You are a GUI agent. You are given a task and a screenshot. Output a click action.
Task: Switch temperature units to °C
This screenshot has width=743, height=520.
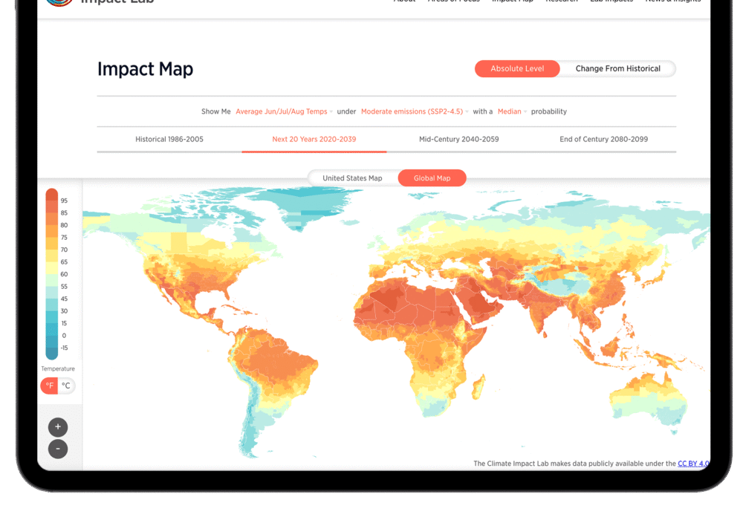pyautogui.click(x=66, y=386)
